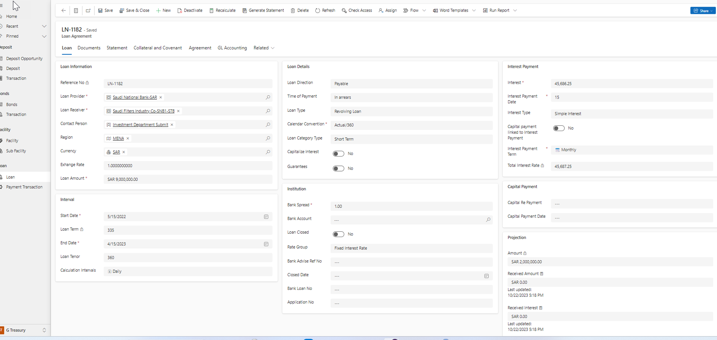
Task: Click Check Access in toolbar
Action: pos(357,10)
